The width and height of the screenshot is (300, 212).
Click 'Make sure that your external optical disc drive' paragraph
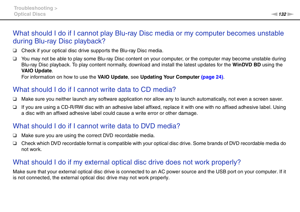pos(149,175)
